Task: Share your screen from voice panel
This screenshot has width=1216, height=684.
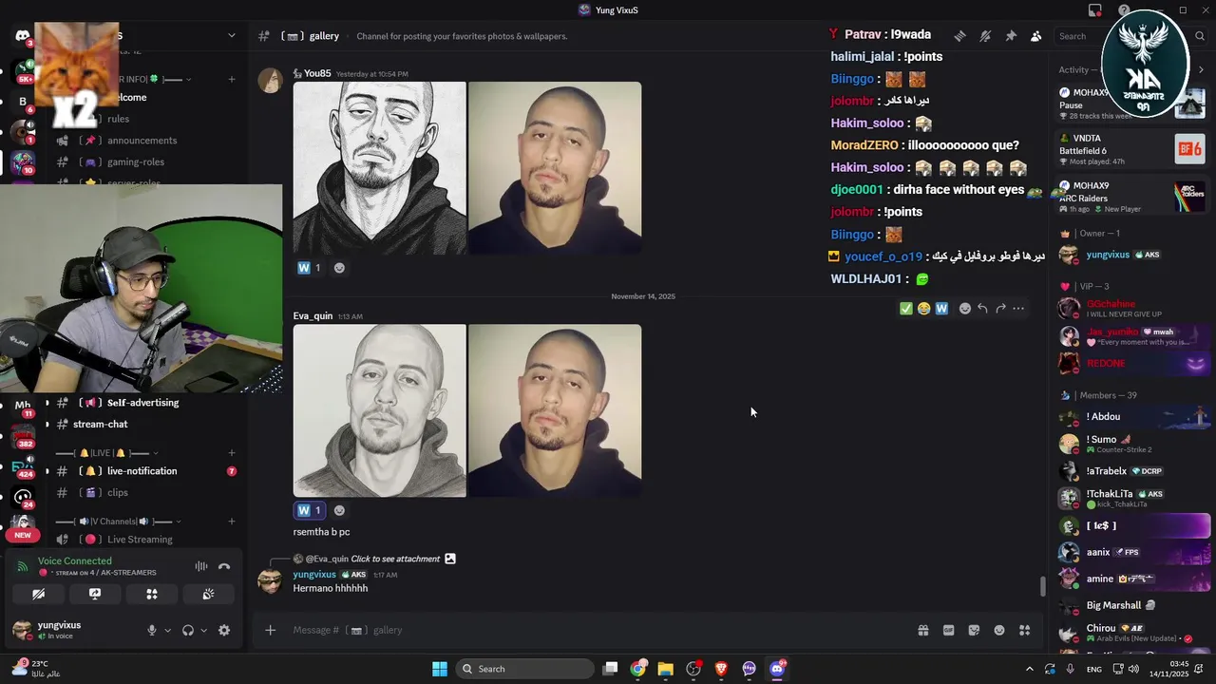Action: point(95,594)
